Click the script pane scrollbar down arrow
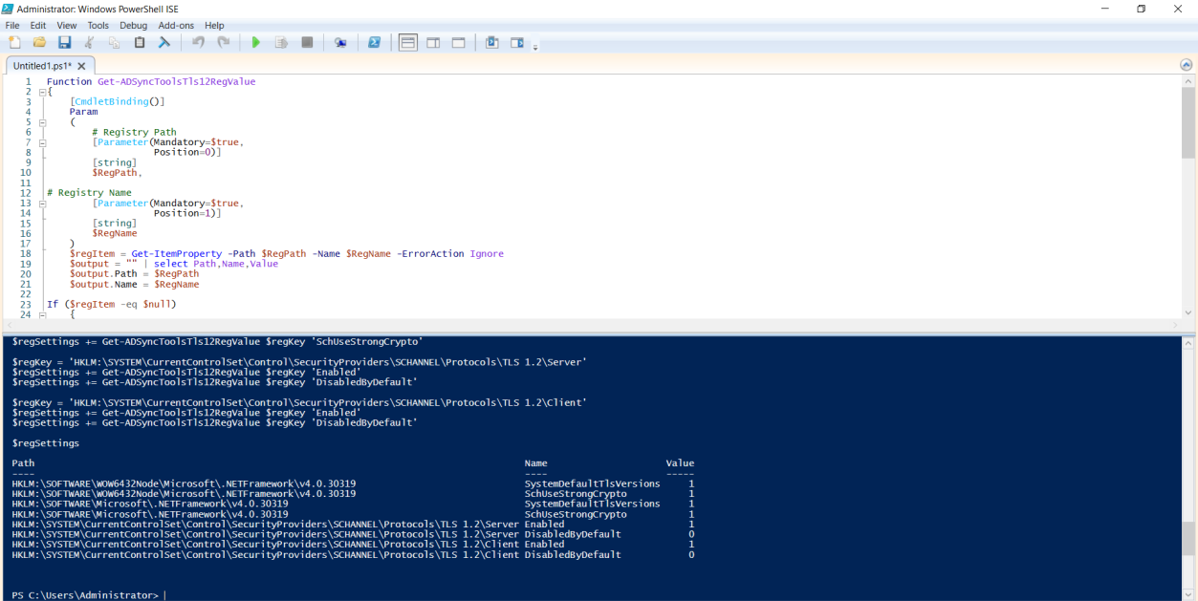The width and height of the screenshot is (1198, 601). 1188,312
